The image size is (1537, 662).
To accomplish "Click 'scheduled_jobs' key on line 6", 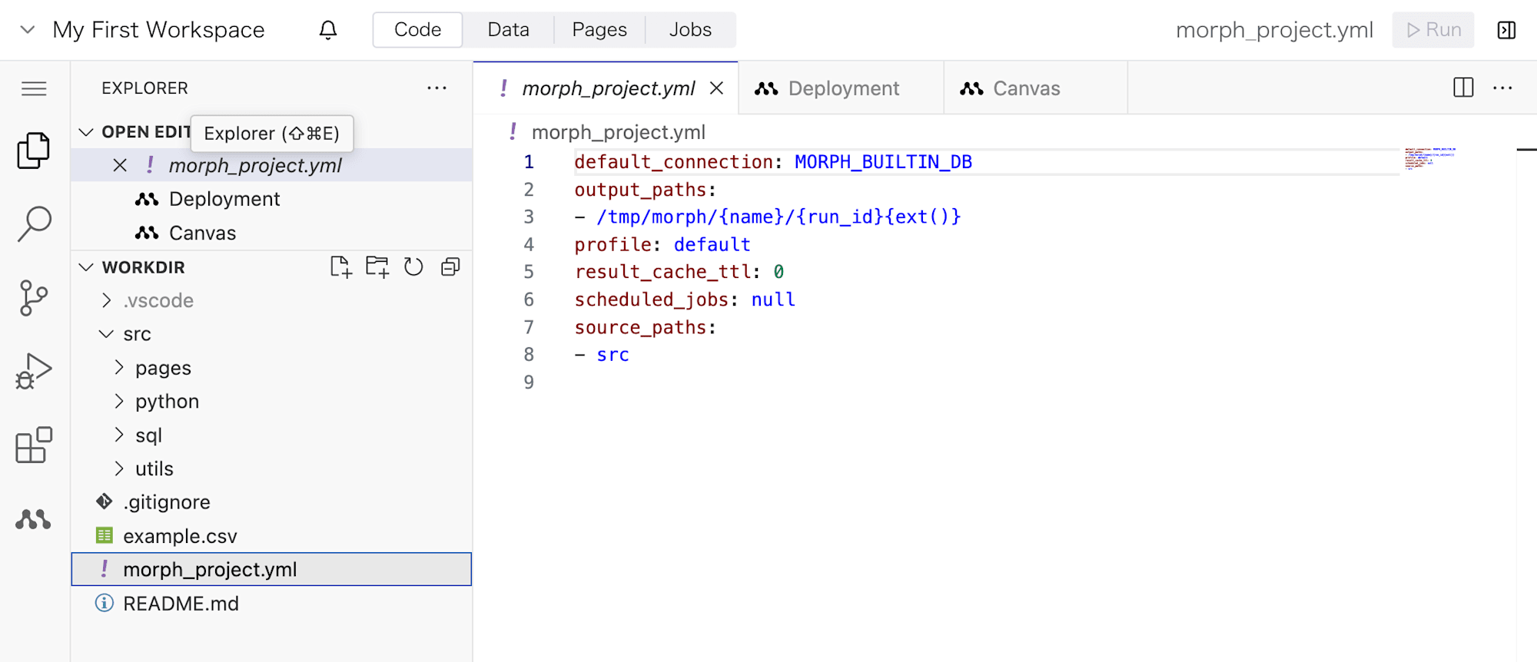I will [x=651, y=300].
